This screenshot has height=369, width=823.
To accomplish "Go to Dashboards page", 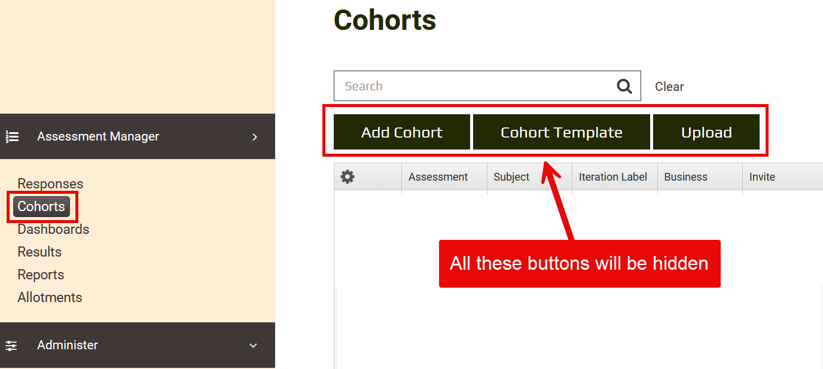I will pos(53,229).
